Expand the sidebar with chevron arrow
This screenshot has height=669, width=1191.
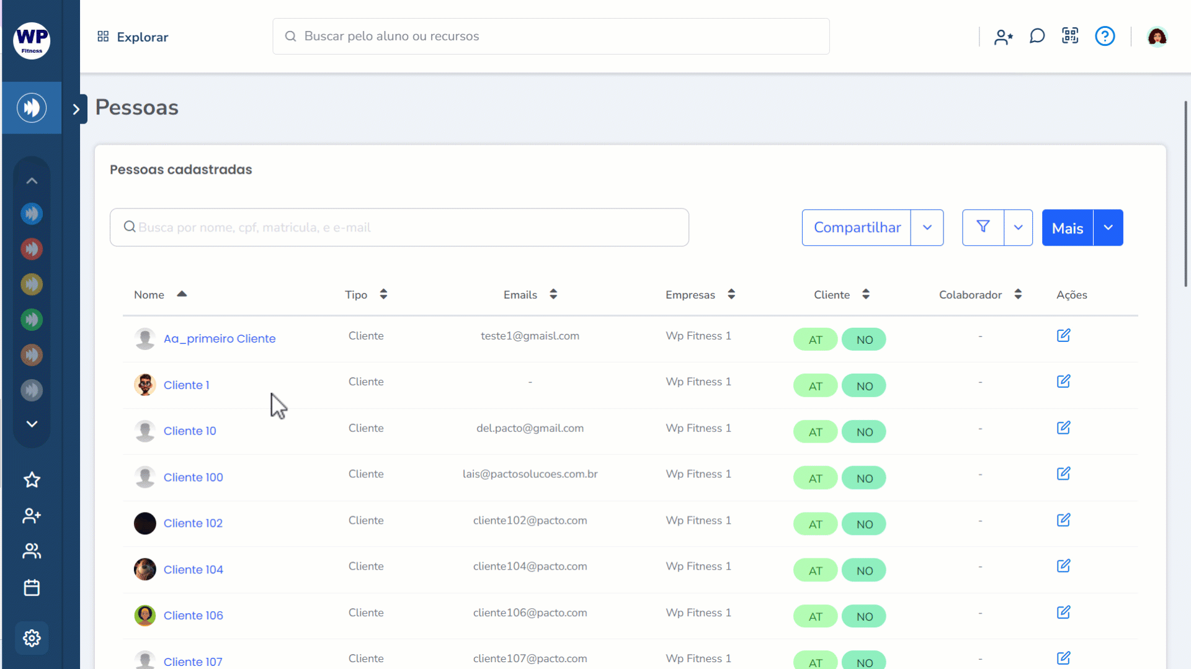pos(76,109)
